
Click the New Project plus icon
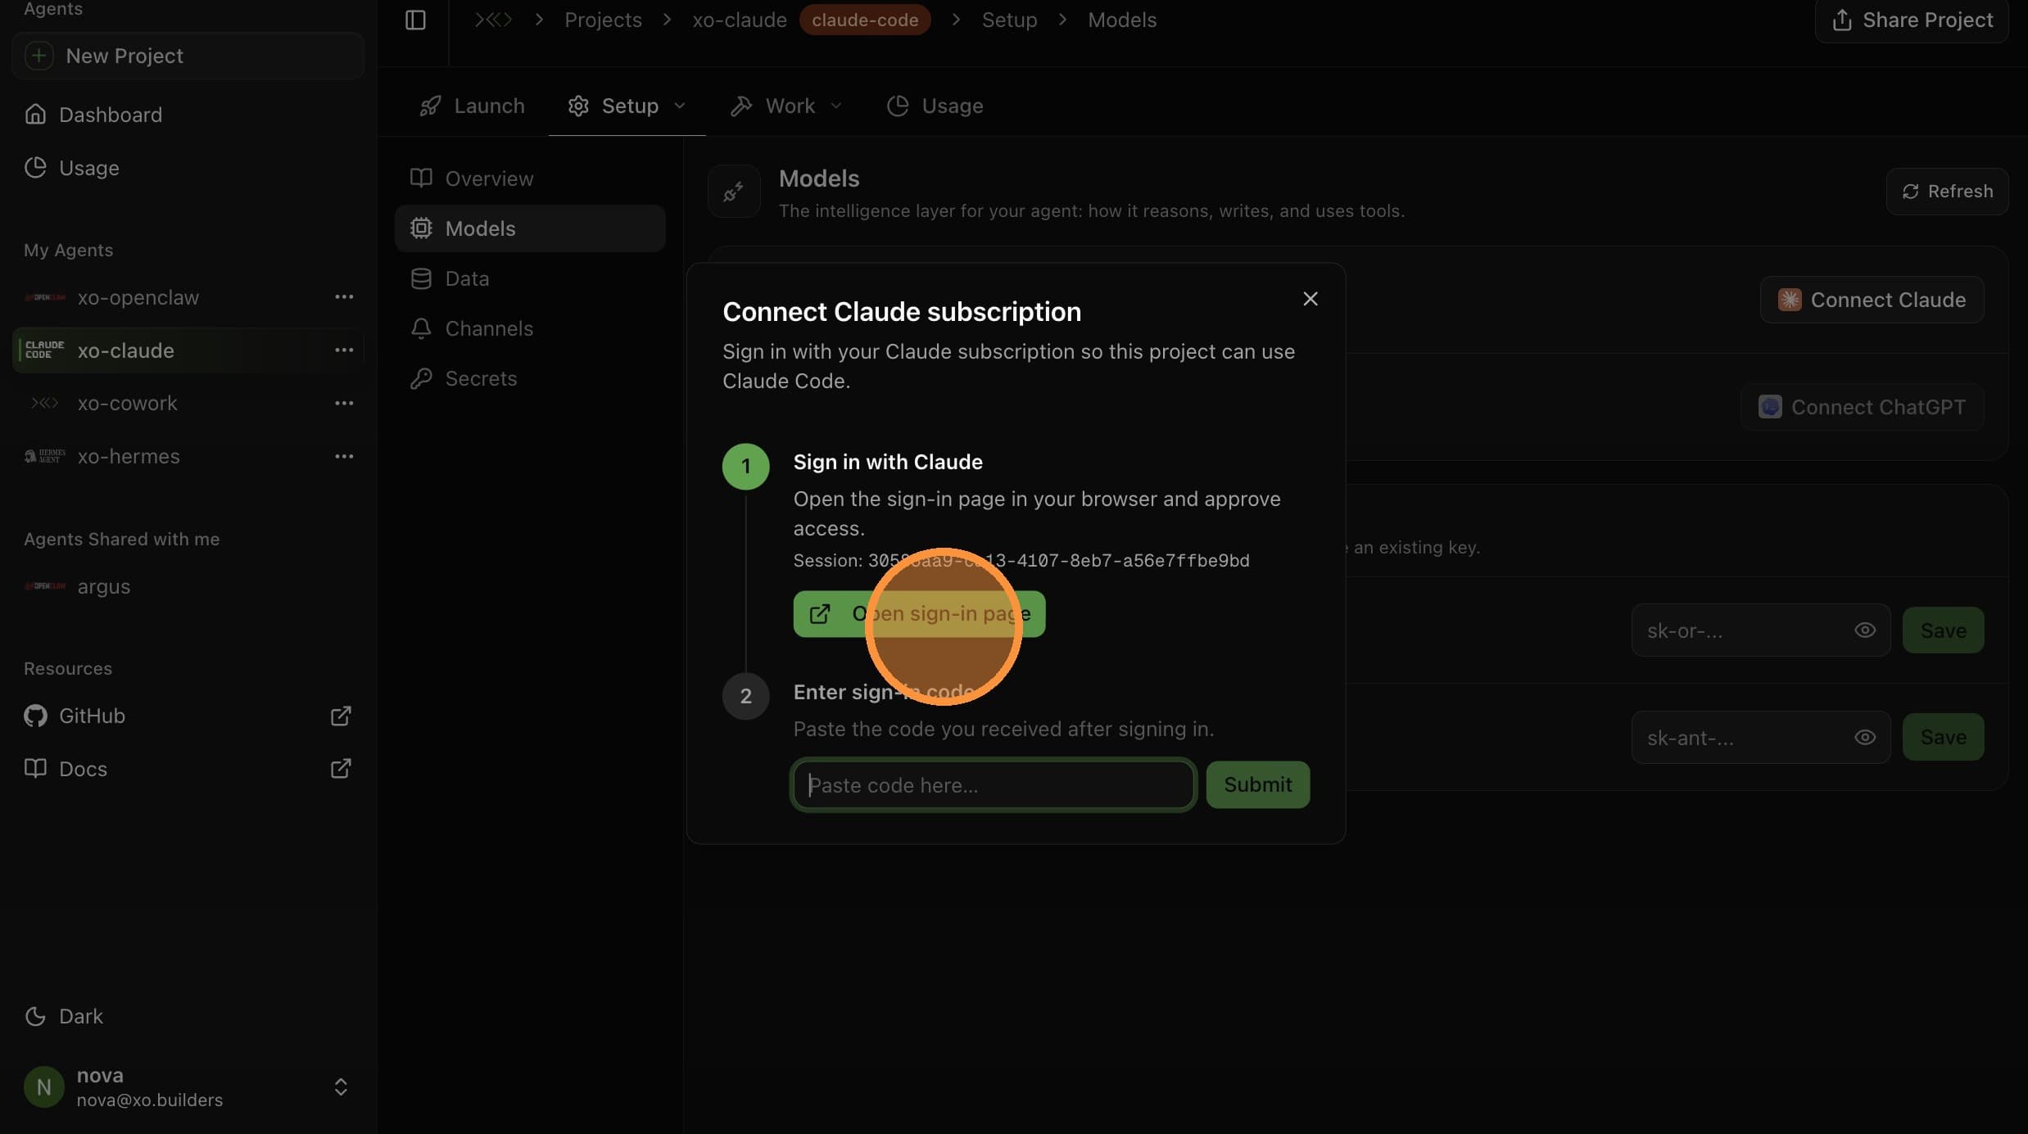[38, 56]
